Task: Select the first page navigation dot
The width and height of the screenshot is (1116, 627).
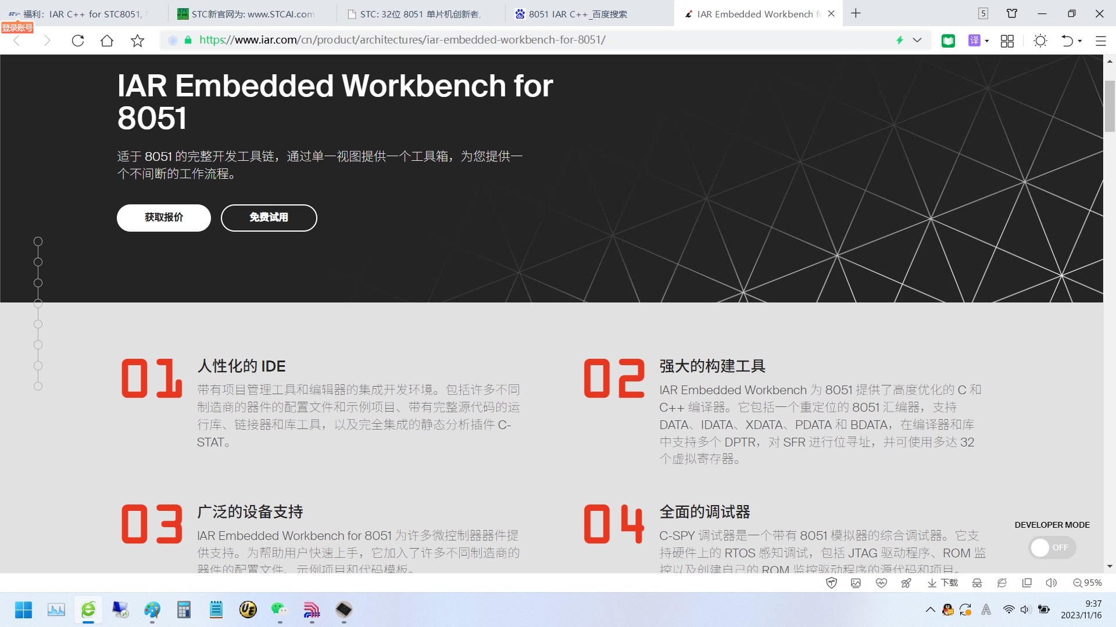Action: 38,242
